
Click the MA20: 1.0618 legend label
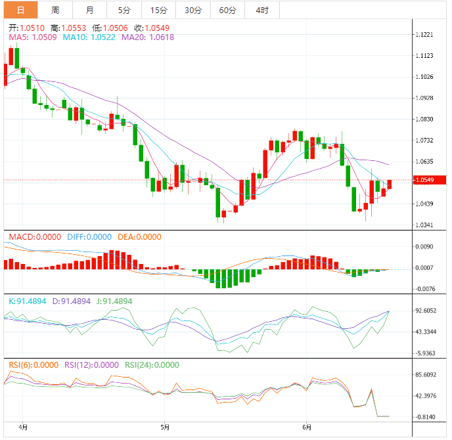148,37
